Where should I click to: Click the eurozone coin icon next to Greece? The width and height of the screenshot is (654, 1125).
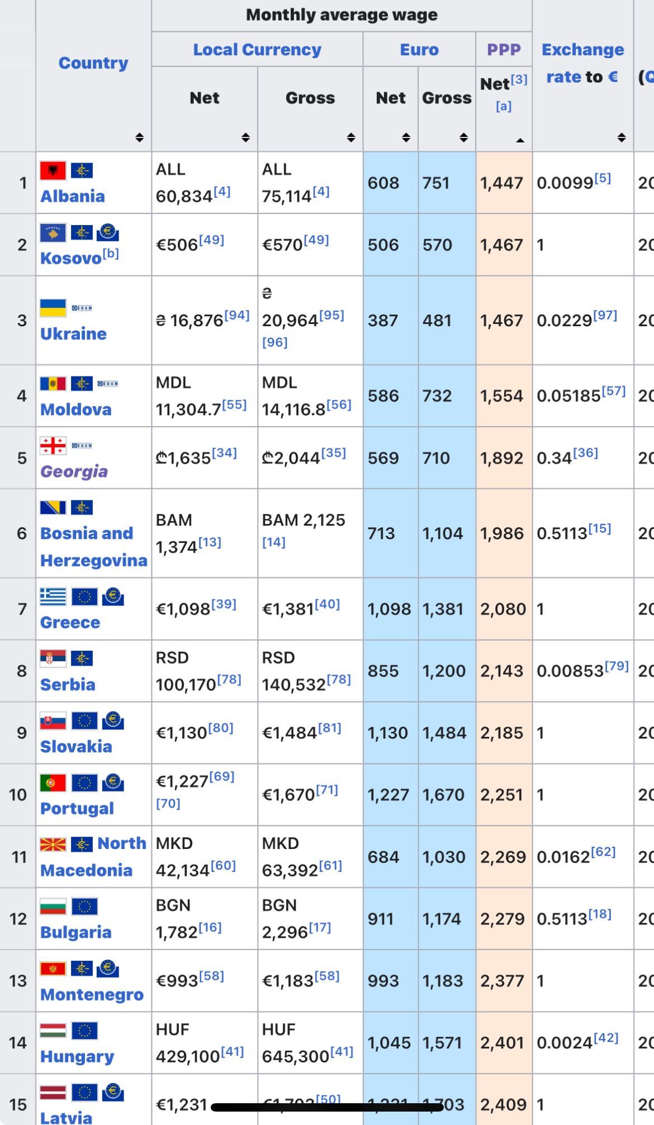click(113, 597)
